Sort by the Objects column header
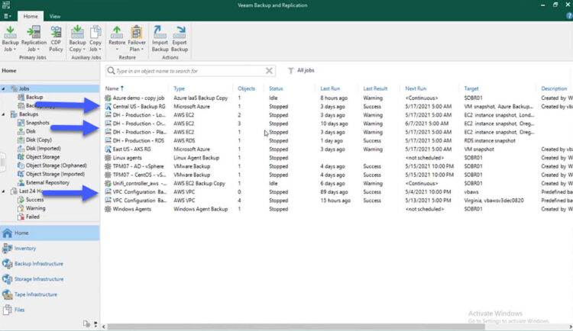The image size is (573, 331). point(246,88)
